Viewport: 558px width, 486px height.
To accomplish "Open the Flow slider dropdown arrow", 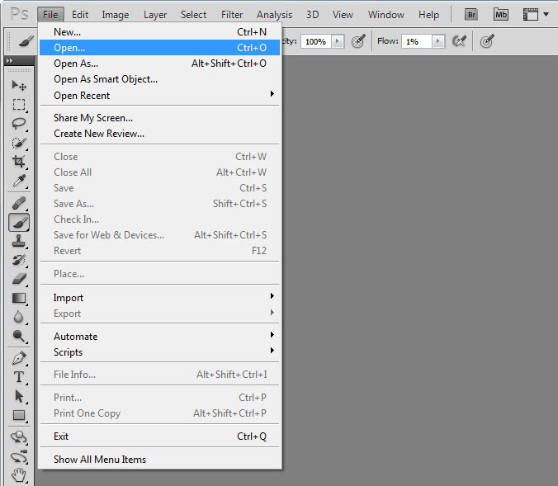I will [438, 41].
